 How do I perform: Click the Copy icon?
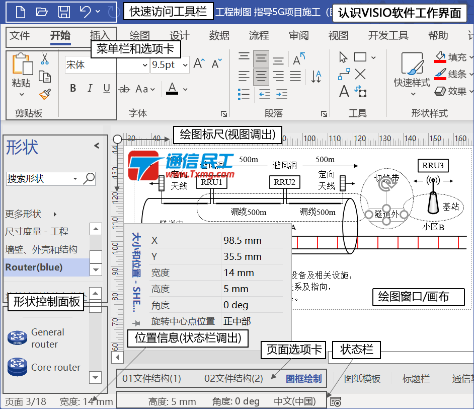tap(45, 77)
